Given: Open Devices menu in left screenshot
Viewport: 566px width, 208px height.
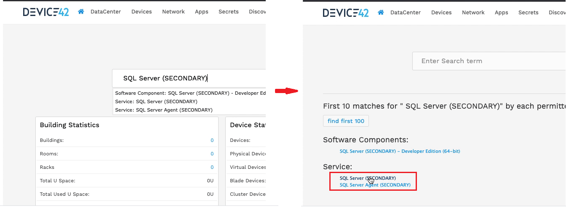Looking at the screenshot, I should [141, 12].
